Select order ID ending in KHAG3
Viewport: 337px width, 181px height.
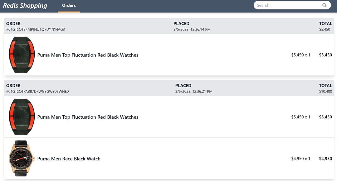coord(35,30)
